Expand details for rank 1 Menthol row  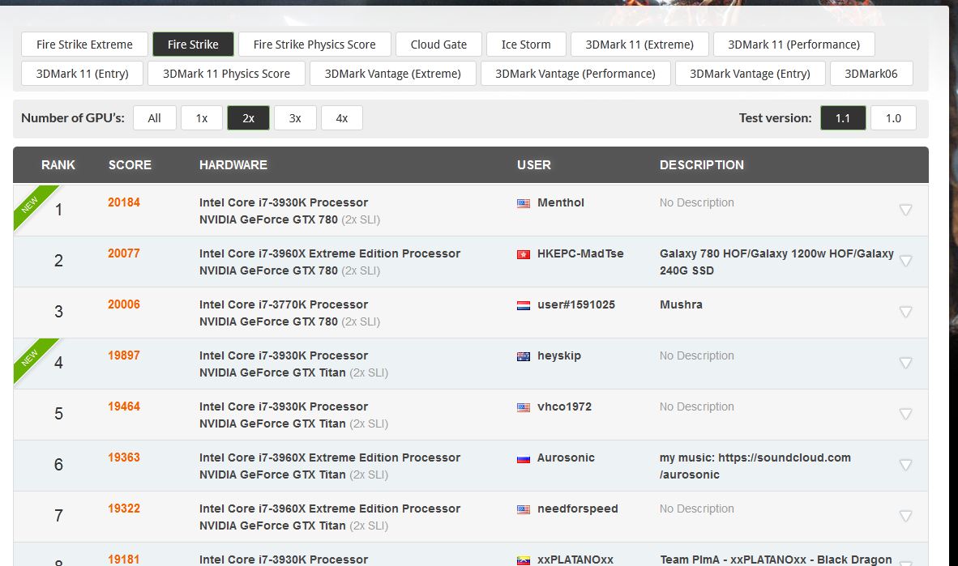pos(906,210)
